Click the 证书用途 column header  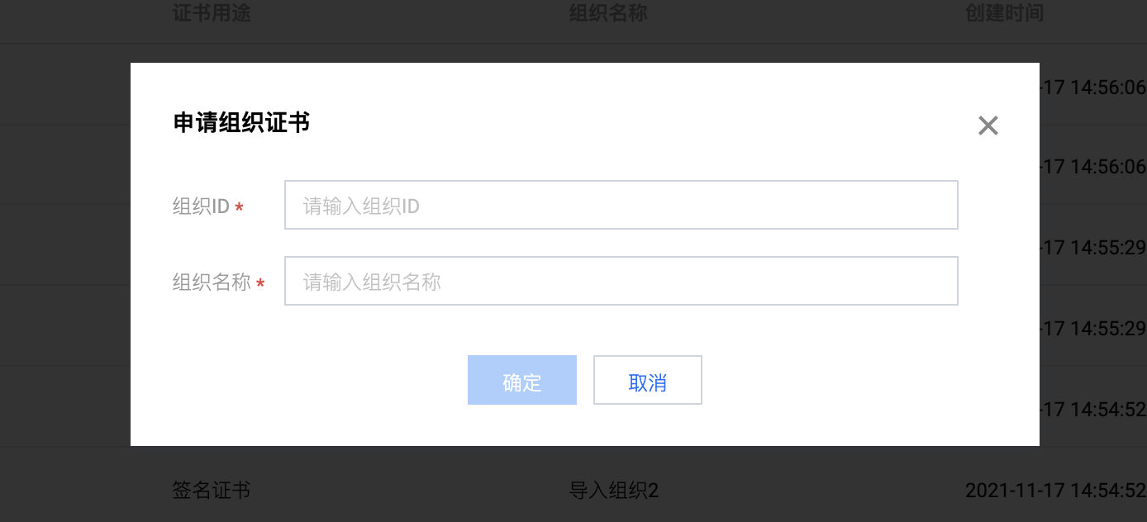[212, 14]
